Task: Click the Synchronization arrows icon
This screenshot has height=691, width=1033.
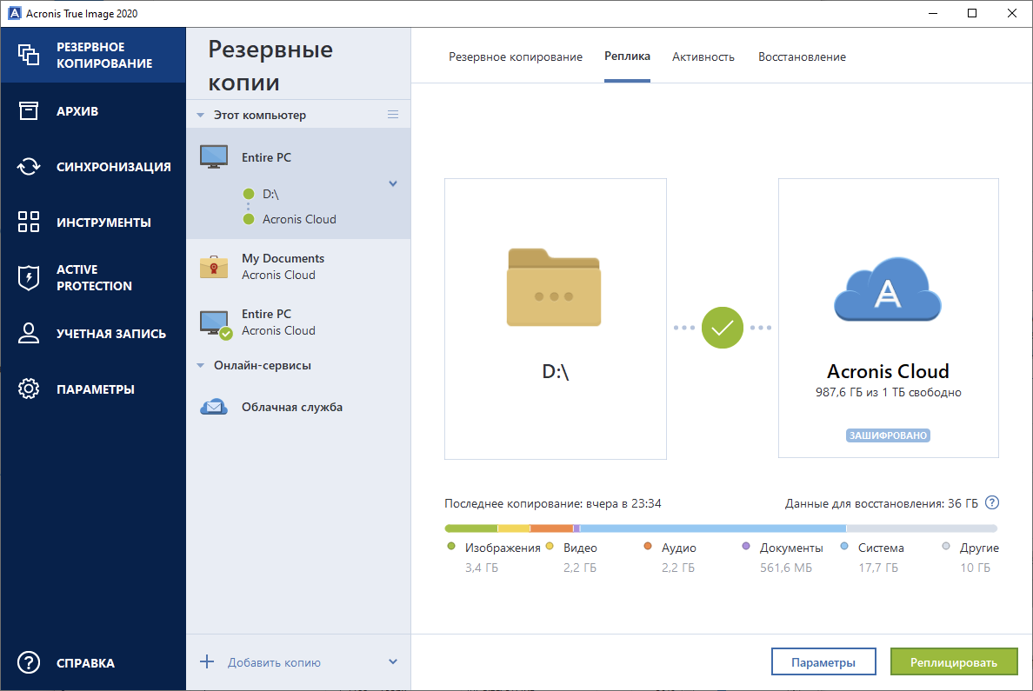Action: click(29, 167)
